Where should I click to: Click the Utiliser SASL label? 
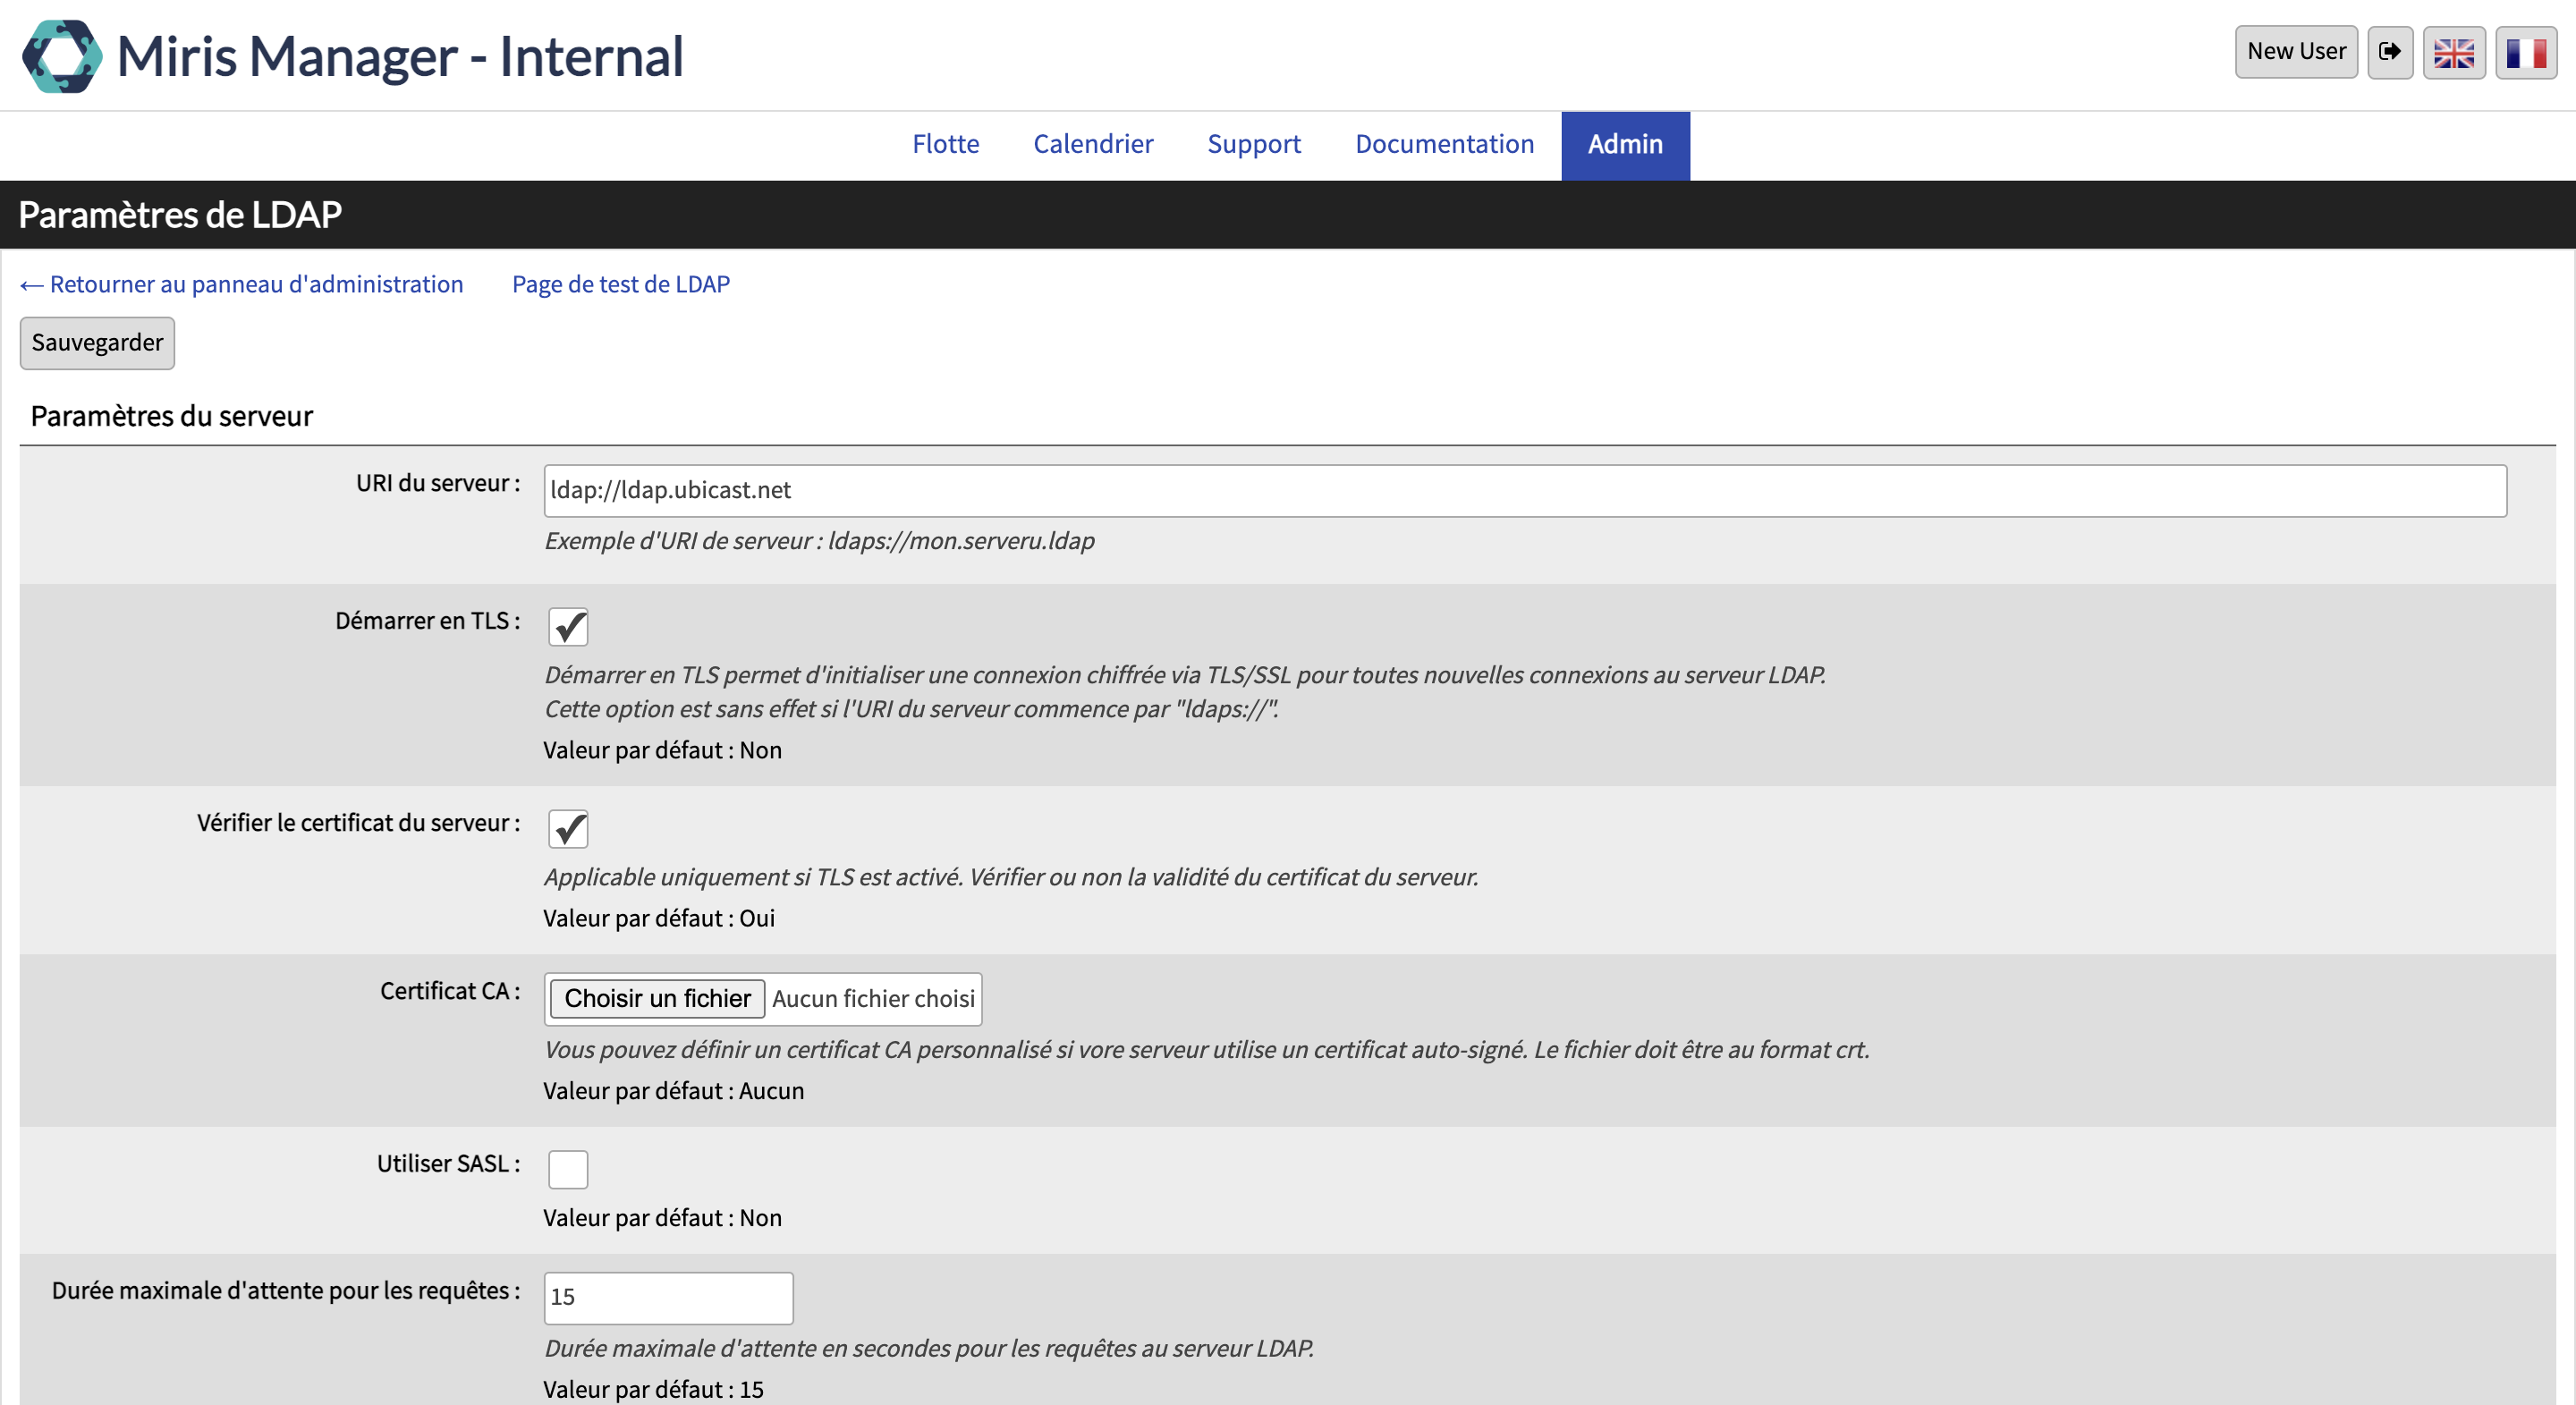(448, 1163)
